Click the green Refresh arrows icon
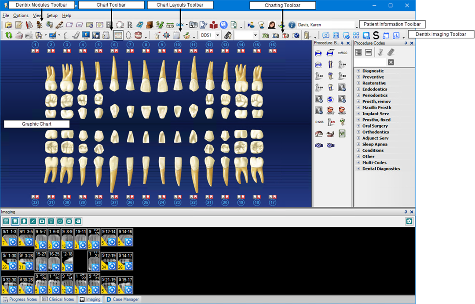The height and width of the screenshot is (304, 475). pos(9,35)
